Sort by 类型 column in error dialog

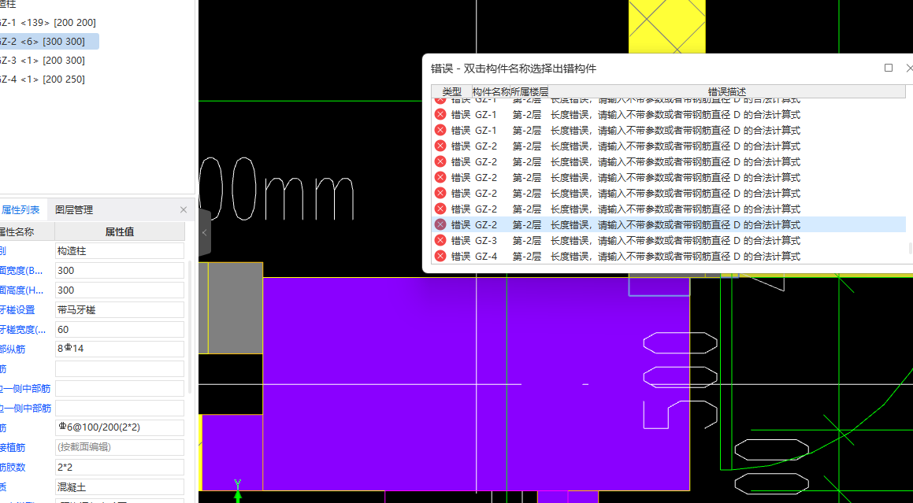[451, 91]
